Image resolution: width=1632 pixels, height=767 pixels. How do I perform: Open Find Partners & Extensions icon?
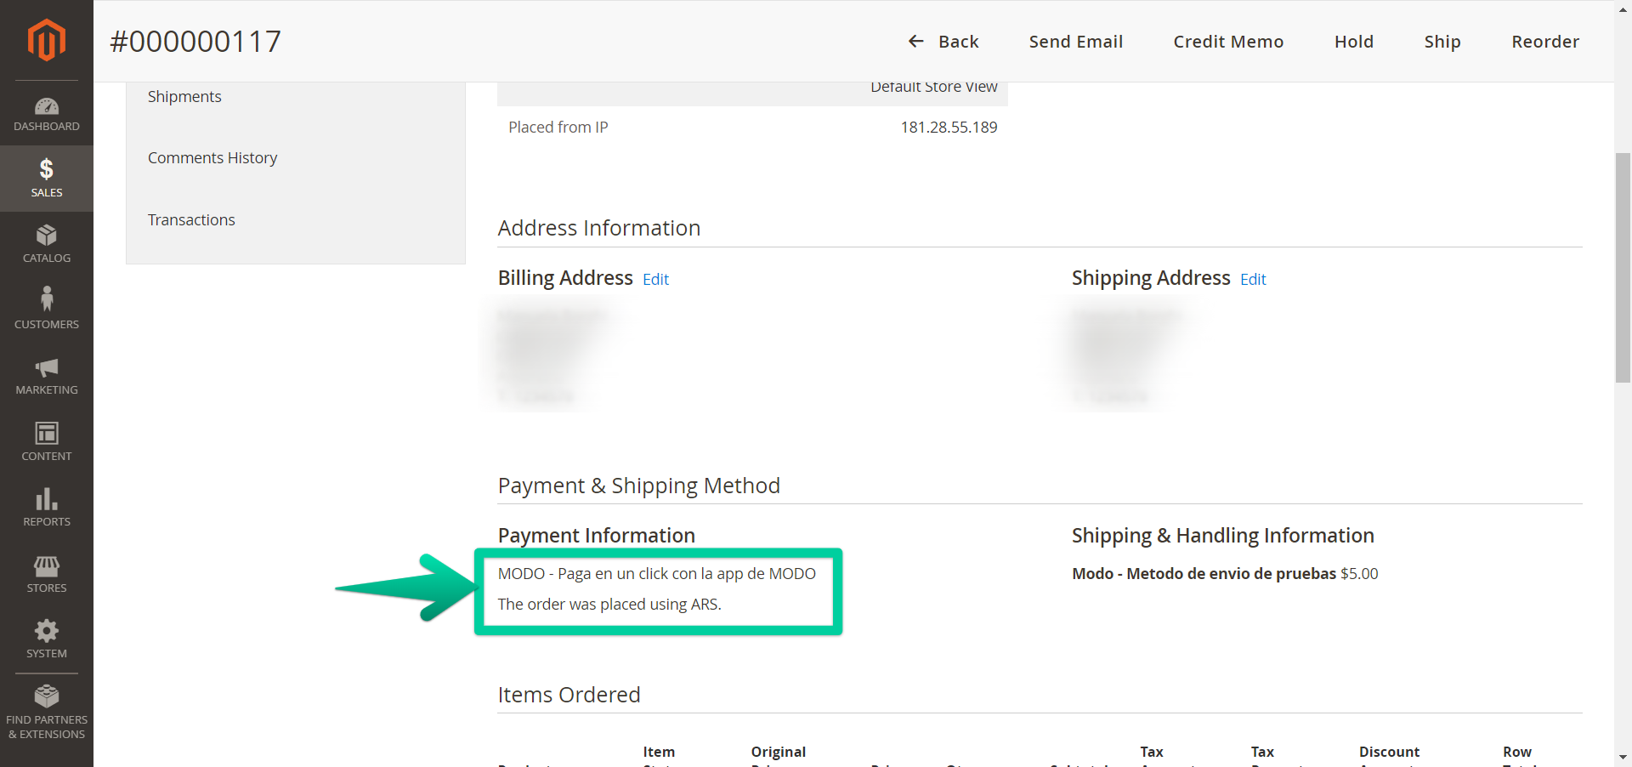click(46, 697)
